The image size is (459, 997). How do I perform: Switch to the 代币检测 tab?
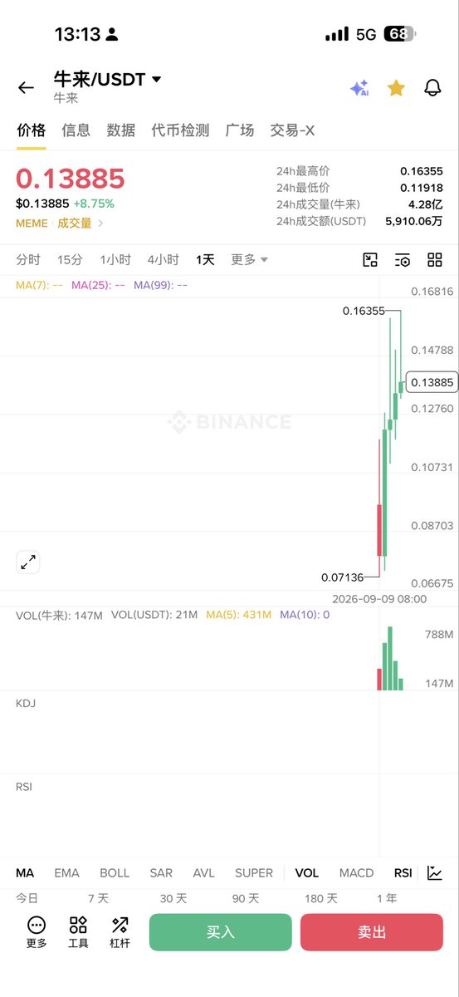[x=180, y=130]
